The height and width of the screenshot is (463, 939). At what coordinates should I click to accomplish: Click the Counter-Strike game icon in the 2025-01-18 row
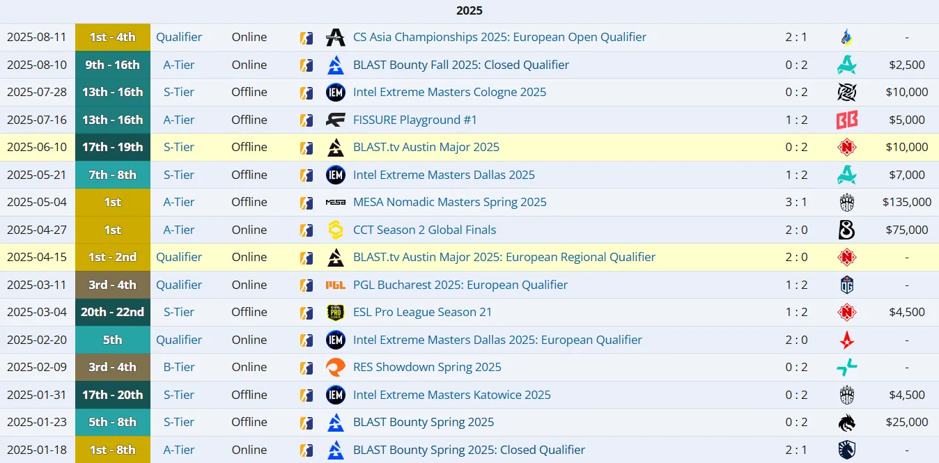coord(306,450)
